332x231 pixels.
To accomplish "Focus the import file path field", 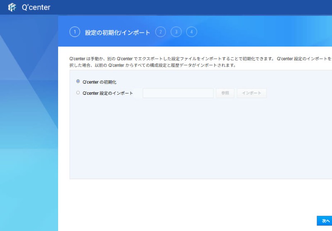I will pos(178,93).
